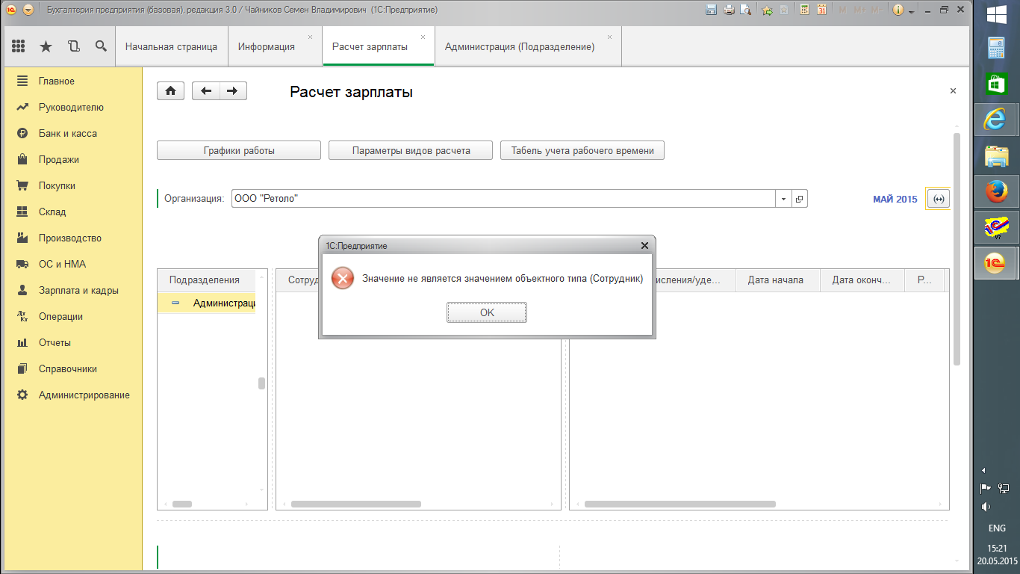This screenshot has width=1020, height=574.
Task: Go forward with the right arrow button
Action: tap(233, 91)
